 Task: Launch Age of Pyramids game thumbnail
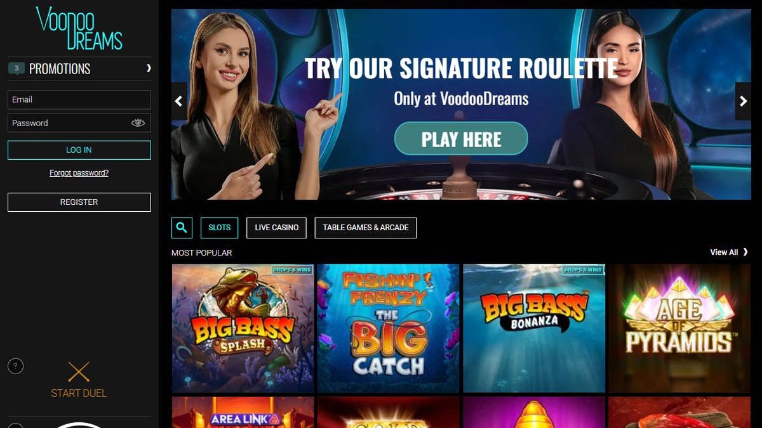[x=679, y=328]
